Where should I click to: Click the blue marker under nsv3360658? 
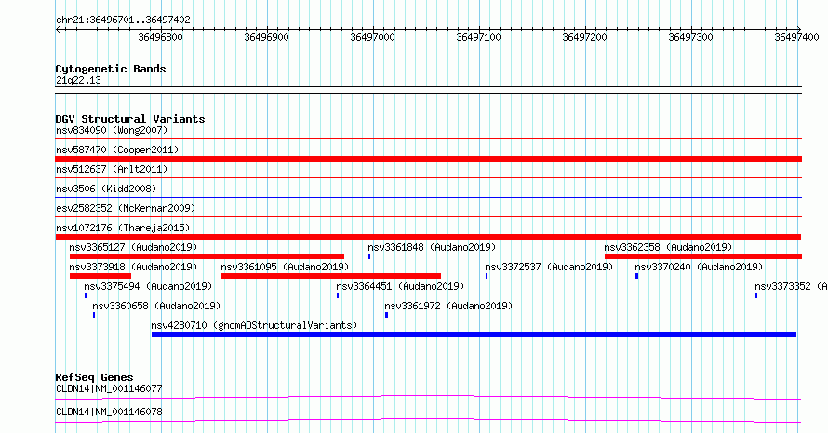94,315
